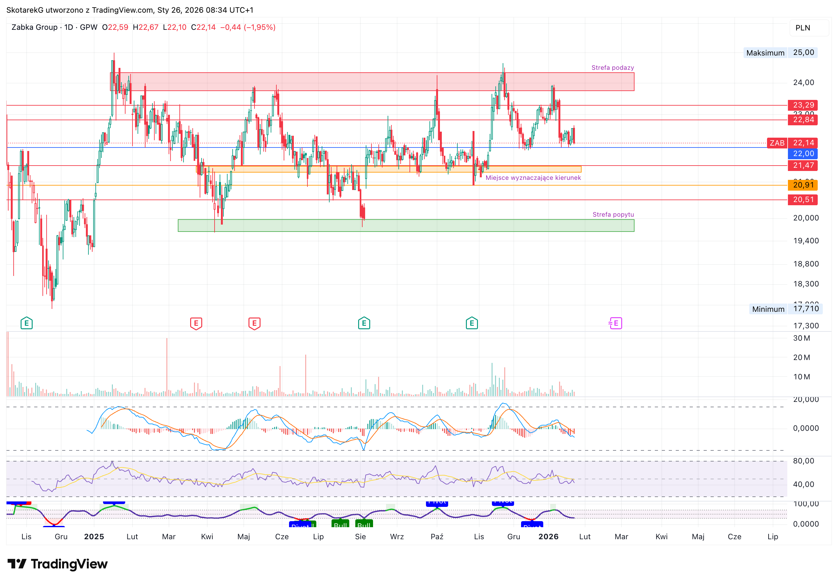
Task: Click the red 22,84 price level label
Action: tap(803, 120)
